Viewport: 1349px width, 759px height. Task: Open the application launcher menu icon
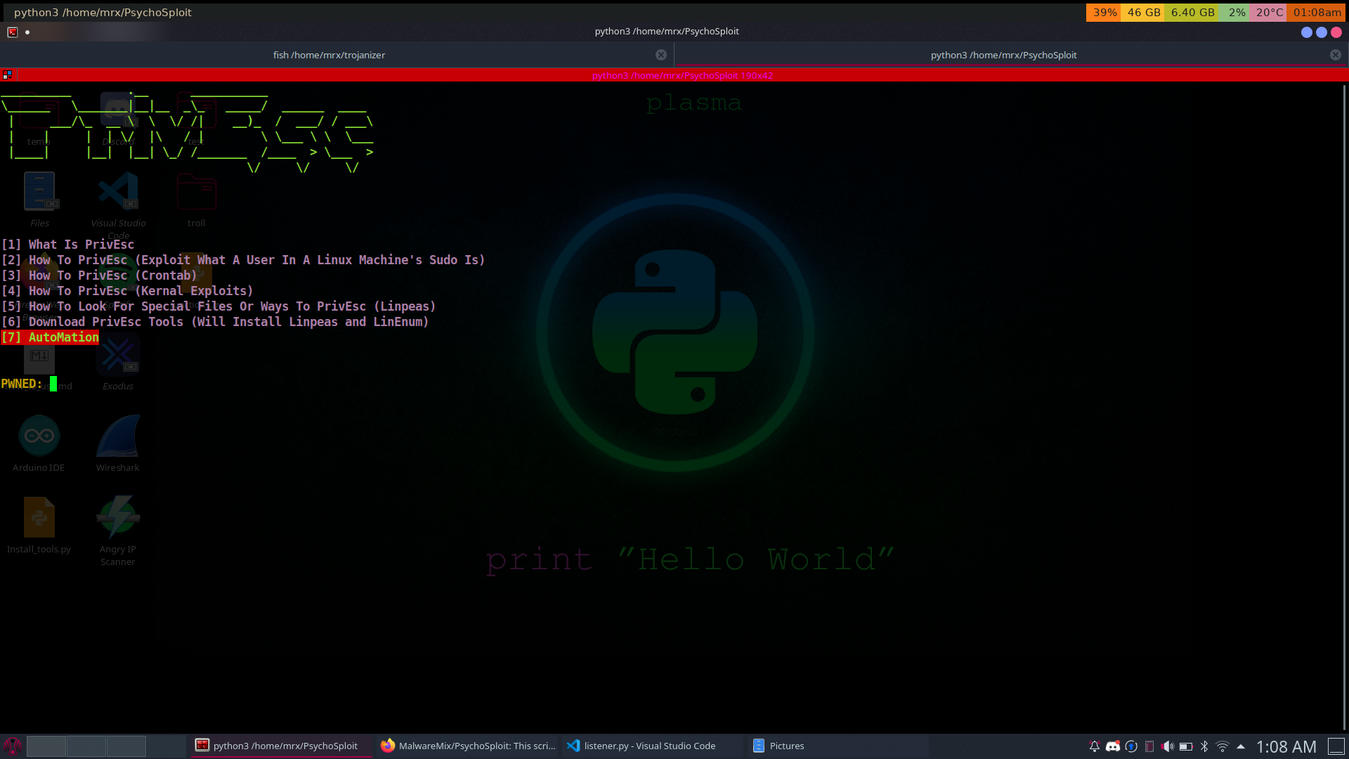13,746
